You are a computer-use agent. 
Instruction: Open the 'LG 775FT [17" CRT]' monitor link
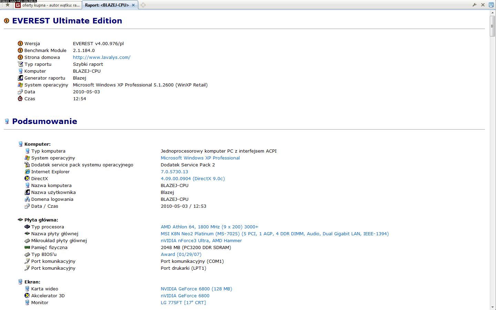coord(183,302)
